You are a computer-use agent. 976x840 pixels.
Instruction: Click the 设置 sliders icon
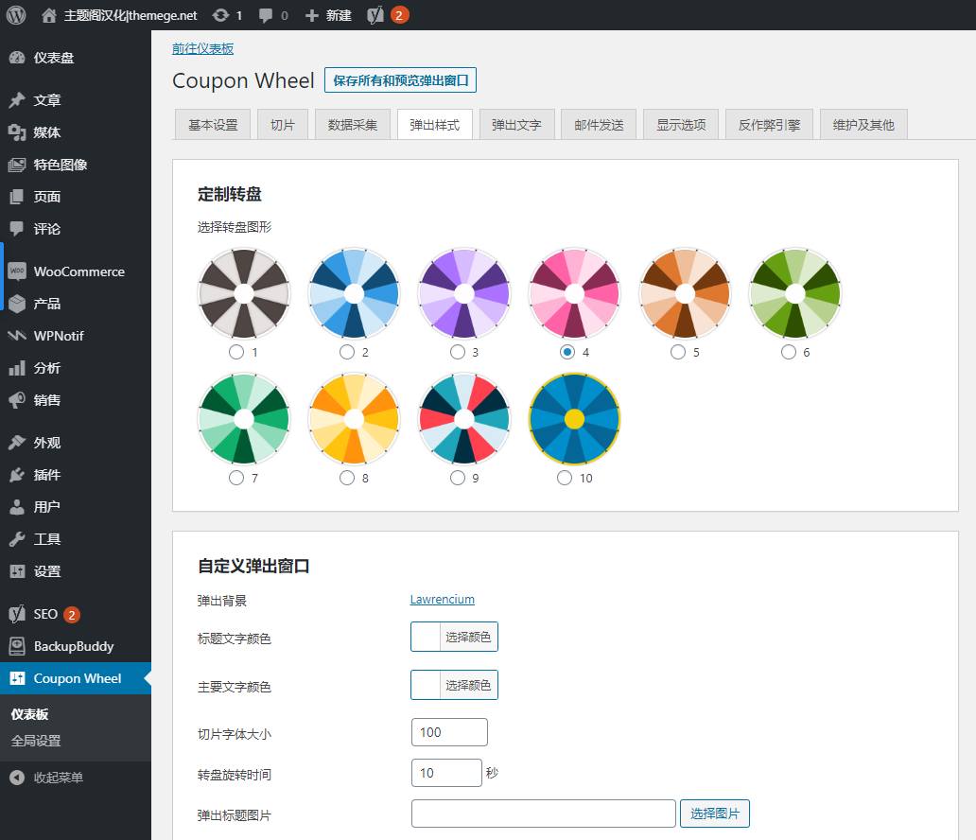tap(17, 571)
